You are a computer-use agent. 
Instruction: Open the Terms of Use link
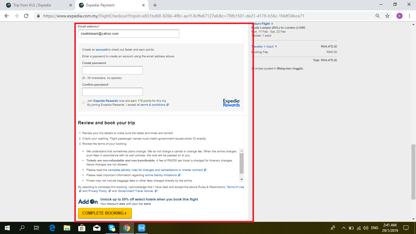pos(235,187)
